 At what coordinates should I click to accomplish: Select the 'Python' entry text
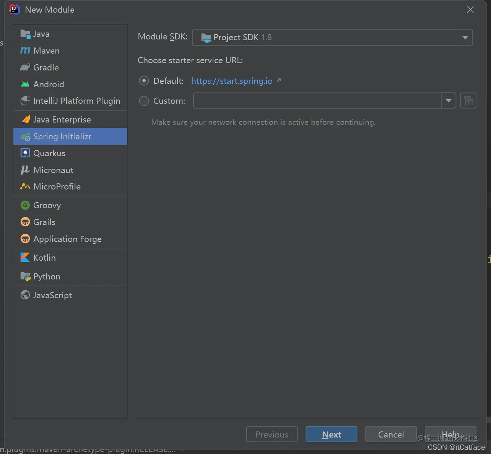pyautogui.click(x=47, y=277)
